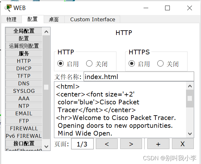This screenshot has height=164, width=201.
Task: Open the FTP service settings
Action: (24, 121)
